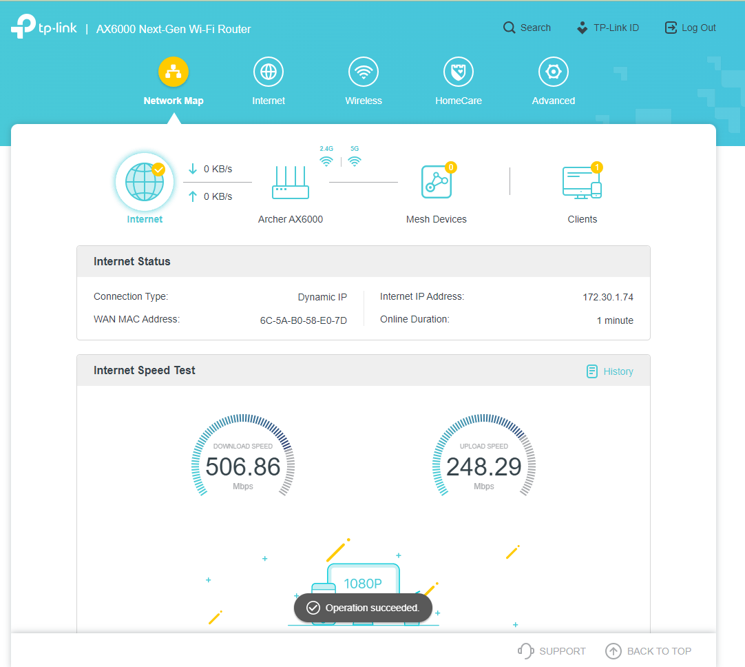The height and width of the screenshot is (667, 745).
Task: Click the 506.86 download speed value
Action: 243,466
